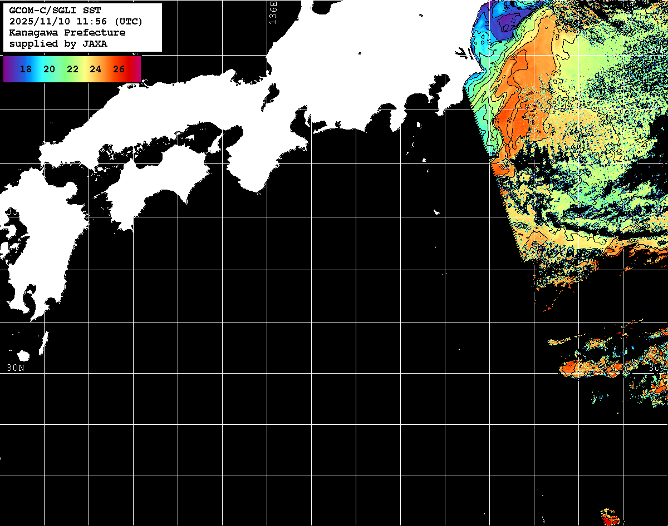
Task: Click the 'supplied by JAXA' credit text
Action: pos(58,44)
